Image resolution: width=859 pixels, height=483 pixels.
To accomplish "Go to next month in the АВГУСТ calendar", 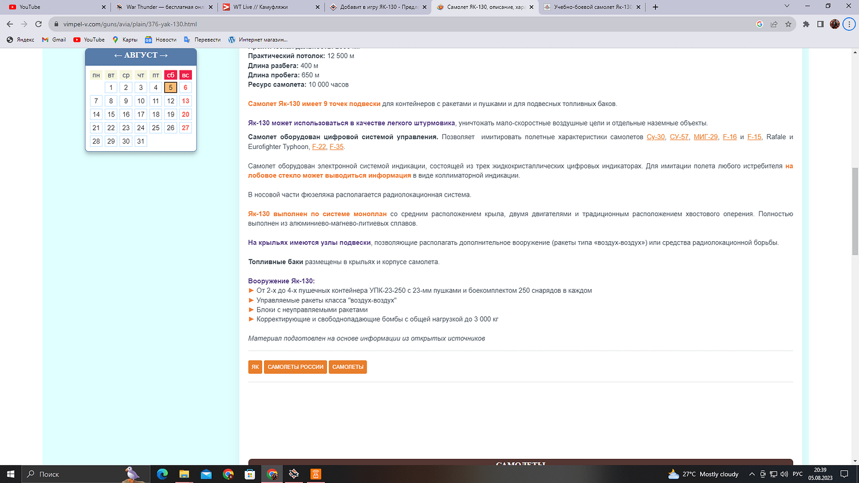I will pos(164,56).
